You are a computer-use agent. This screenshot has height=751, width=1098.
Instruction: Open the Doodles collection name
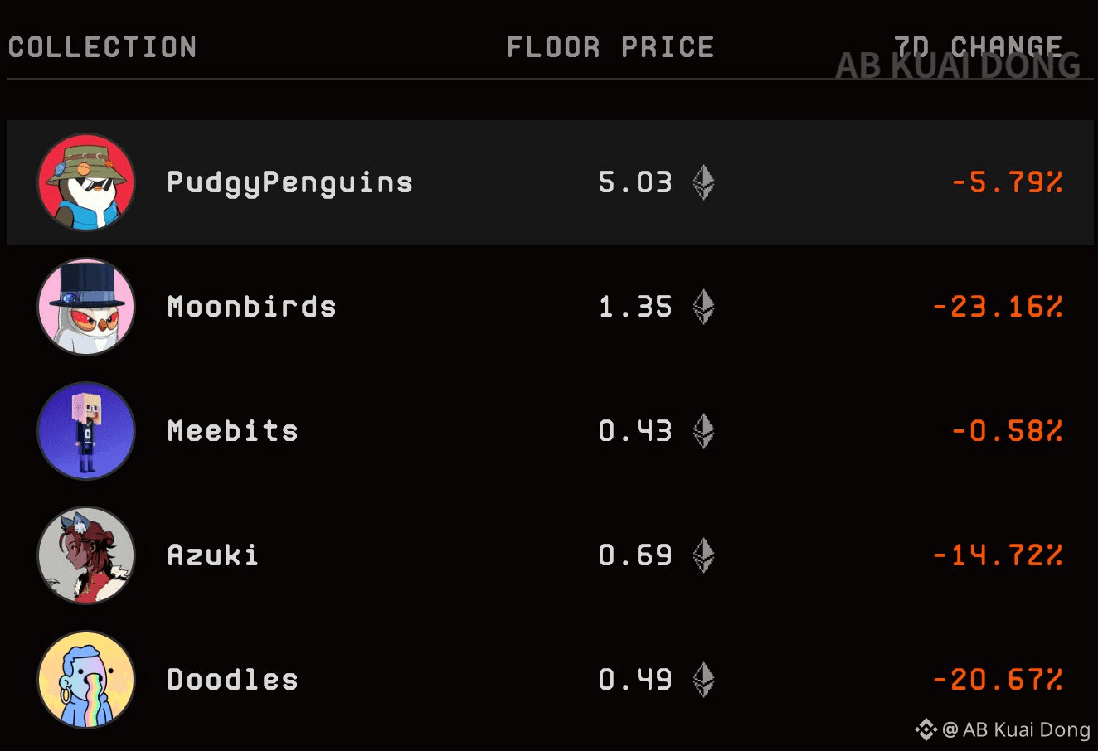pos(233,680)
